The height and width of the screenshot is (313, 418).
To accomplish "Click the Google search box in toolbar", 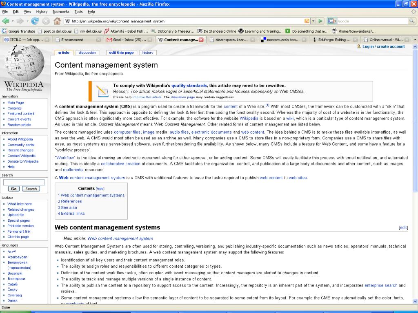I will (372, 21).
